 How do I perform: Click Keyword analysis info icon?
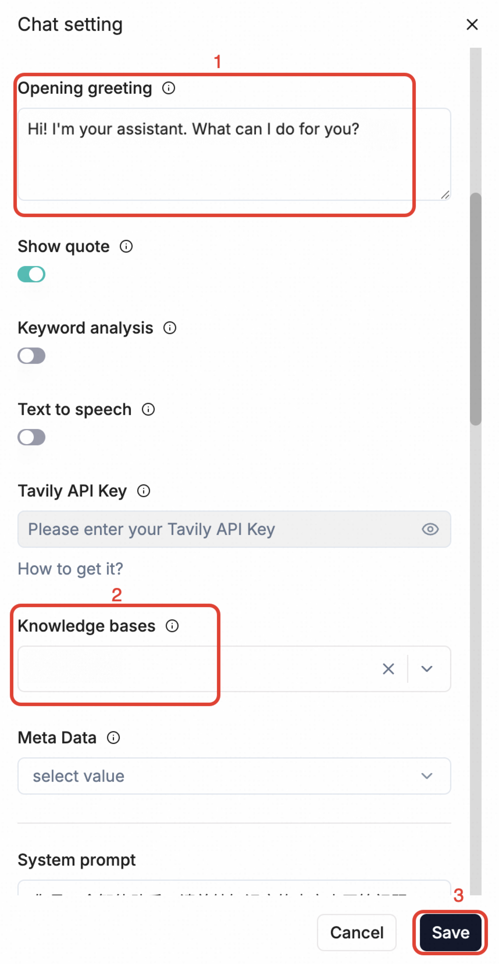[170, 328]
